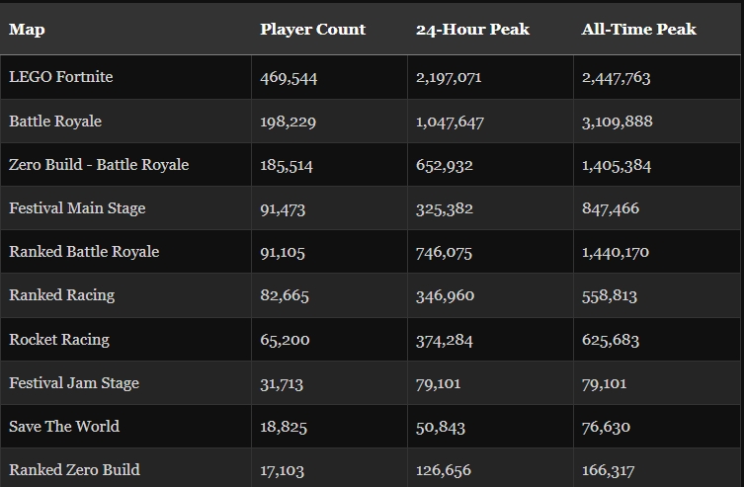
Task: Click the Map column header
Action: coord(27,30)
